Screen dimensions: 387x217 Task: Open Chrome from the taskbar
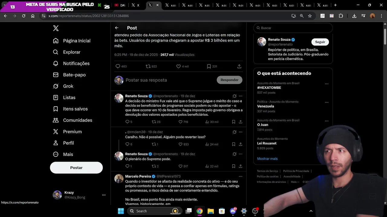pyautogui.click(x=200, y=211)
